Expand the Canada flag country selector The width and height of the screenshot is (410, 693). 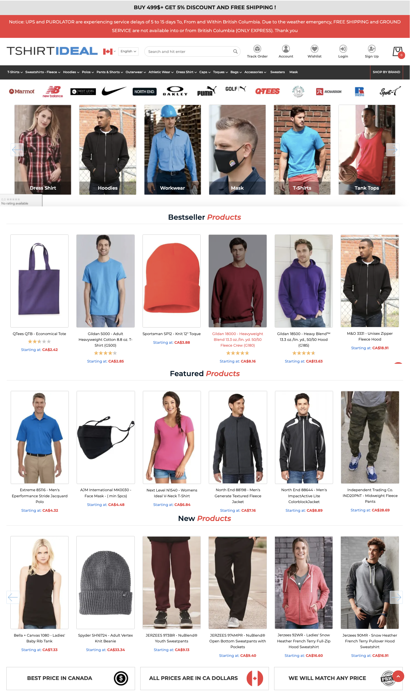109,51
